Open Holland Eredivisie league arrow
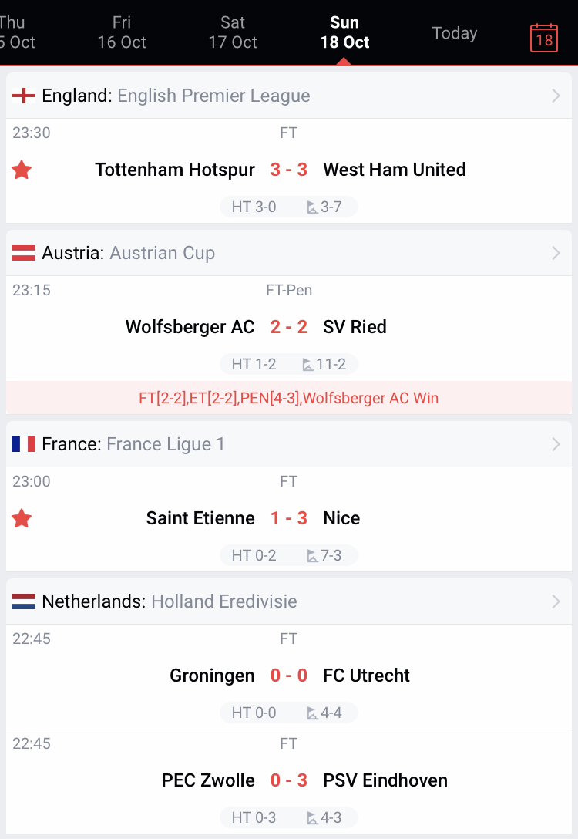 pos(556,601)
